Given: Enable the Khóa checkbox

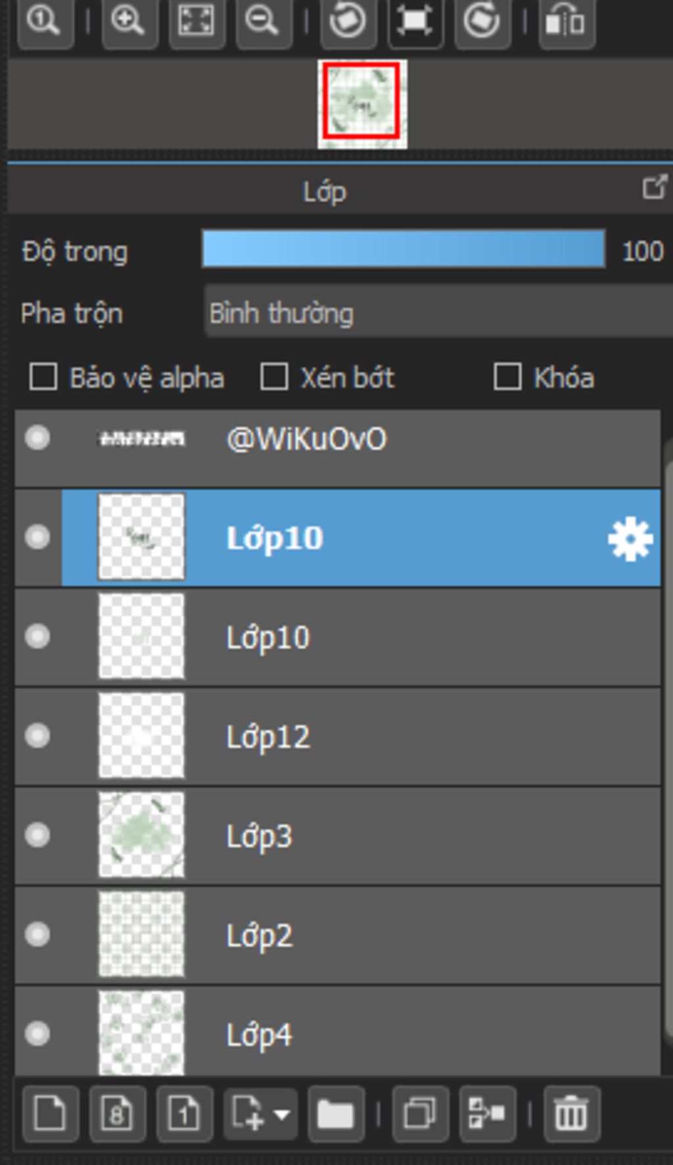Looking at the screenshot, I should pos(507,377).
